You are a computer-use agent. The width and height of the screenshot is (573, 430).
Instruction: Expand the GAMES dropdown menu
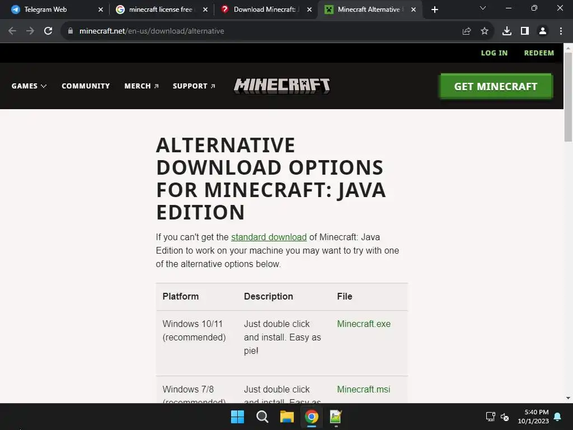point(29,86)
